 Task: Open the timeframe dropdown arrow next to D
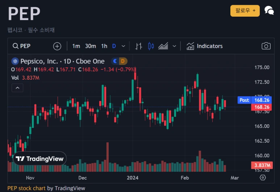pos(123,46)
